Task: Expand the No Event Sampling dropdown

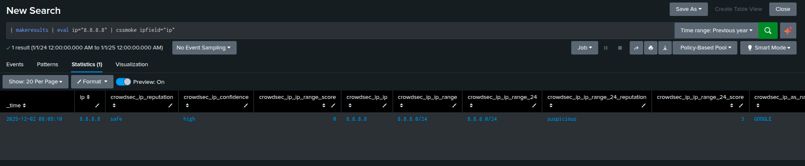Action: tap(204, 48)
